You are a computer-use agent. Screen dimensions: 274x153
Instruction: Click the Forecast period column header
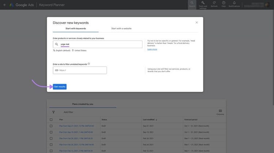point(191,119)
